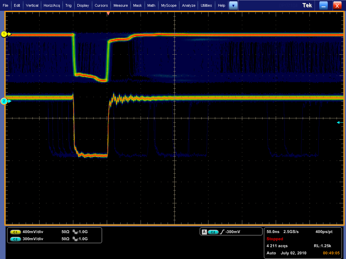Screen dimensions: 346x259
Task: Click the C2 bandwidth 1.0G readout
Action: 80,239
